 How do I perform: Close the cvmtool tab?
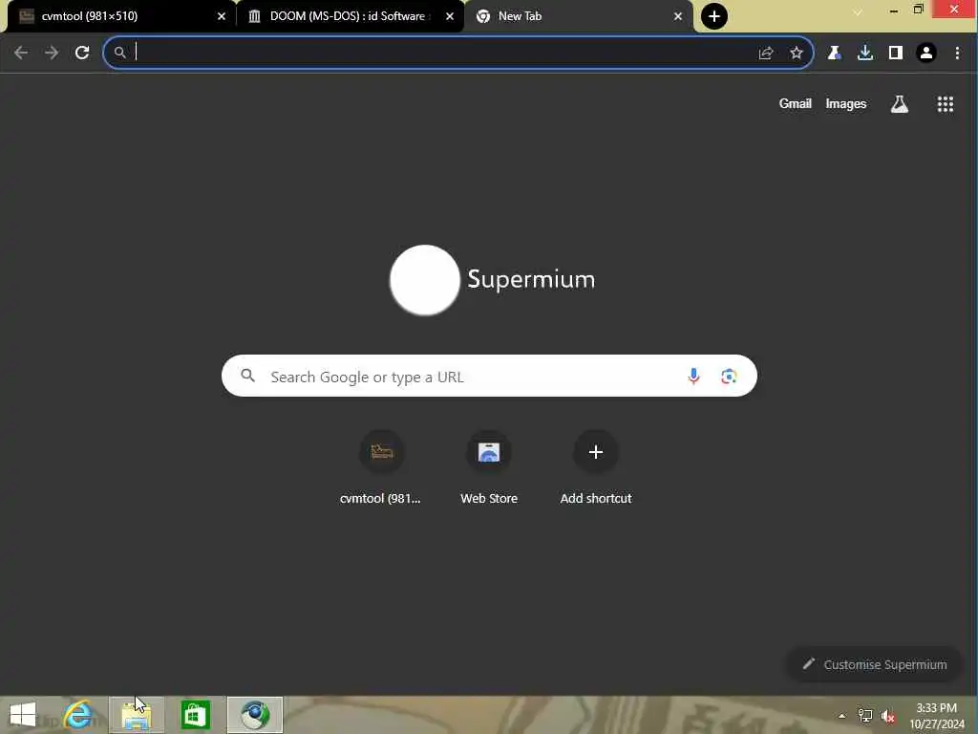pos(222,17)
